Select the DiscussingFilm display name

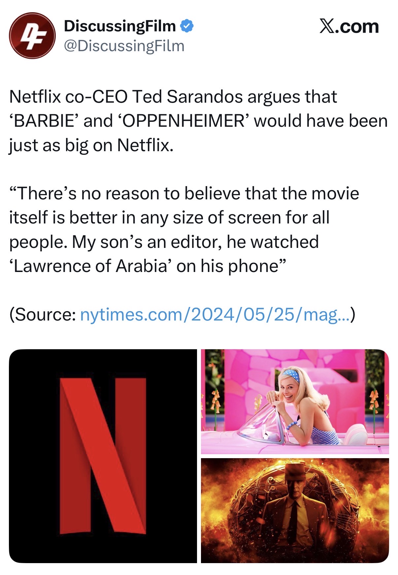tap(120, 26)
